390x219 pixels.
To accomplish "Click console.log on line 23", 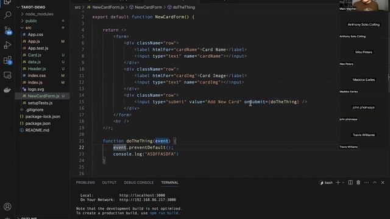I will pyautogui.click(x=127, y=154).
